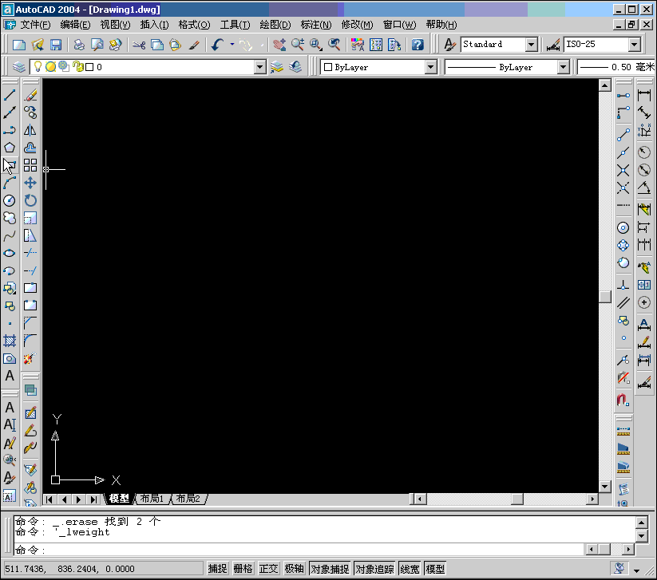Click the Match Properties brush icon

[x=193, y=45]
